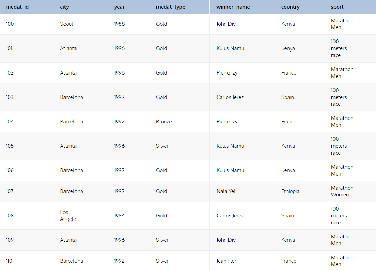Select the Bronze medal type cell
Screen dimensions: 376x271
tap(164, 122)
